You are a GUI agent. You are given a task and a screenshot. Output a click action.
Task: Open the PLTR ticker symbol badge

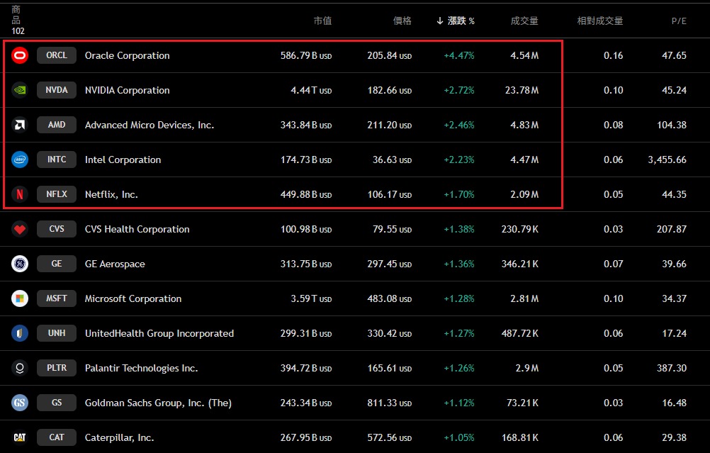(57, 368)
